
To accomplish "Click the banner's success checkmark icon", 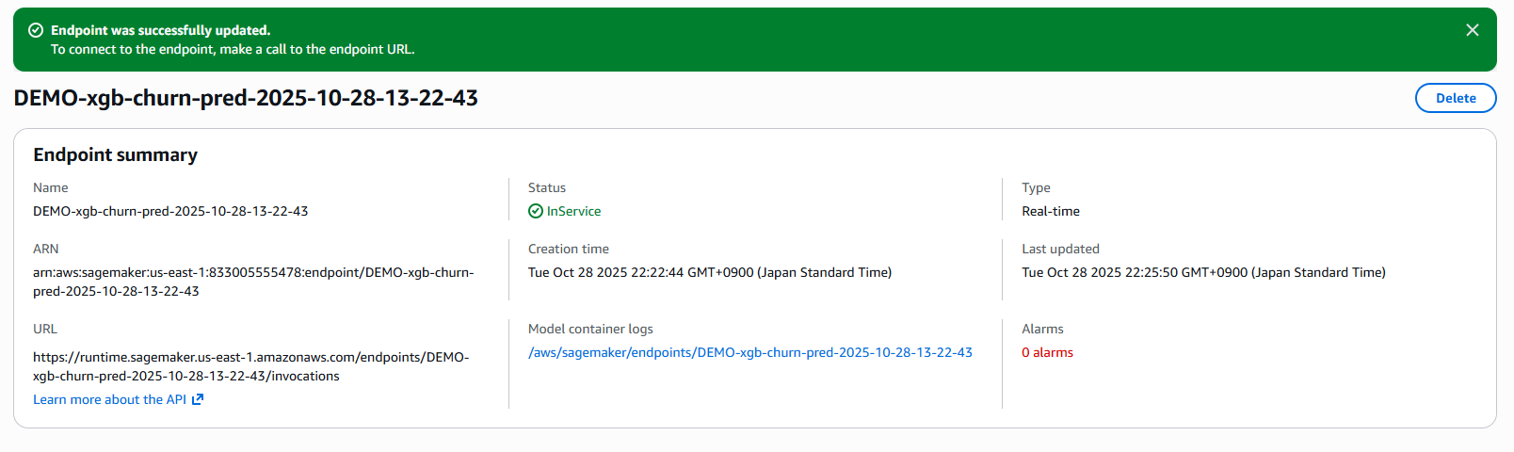I will (x=36, y=30).
